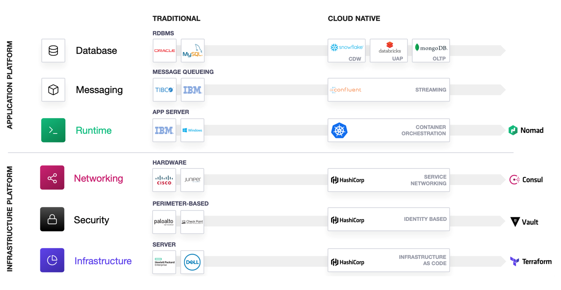Click the Kubernetes wheel logo
This screenshot has width=561, height=290.
tap(339, 130)
